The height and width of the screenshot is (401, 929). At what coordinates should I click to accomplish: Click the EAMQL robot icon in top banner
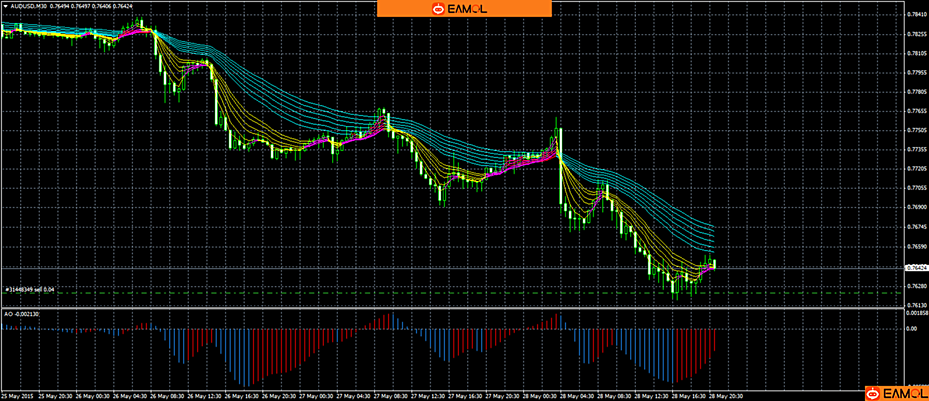pyautogui.click(x=438, y=9)
